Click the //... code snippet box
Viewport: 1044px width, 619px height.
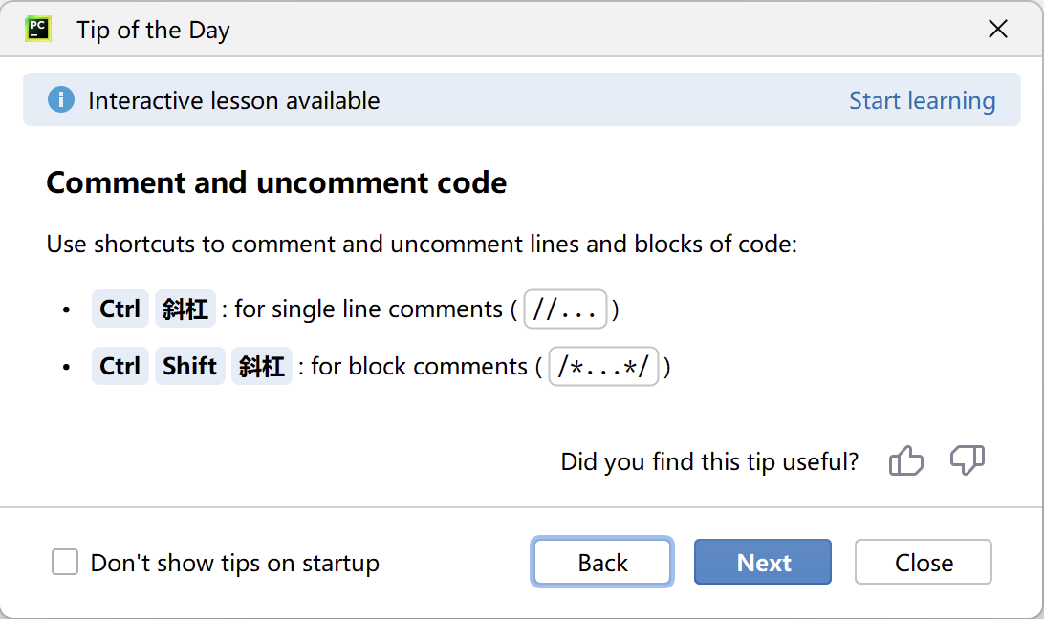565,309
